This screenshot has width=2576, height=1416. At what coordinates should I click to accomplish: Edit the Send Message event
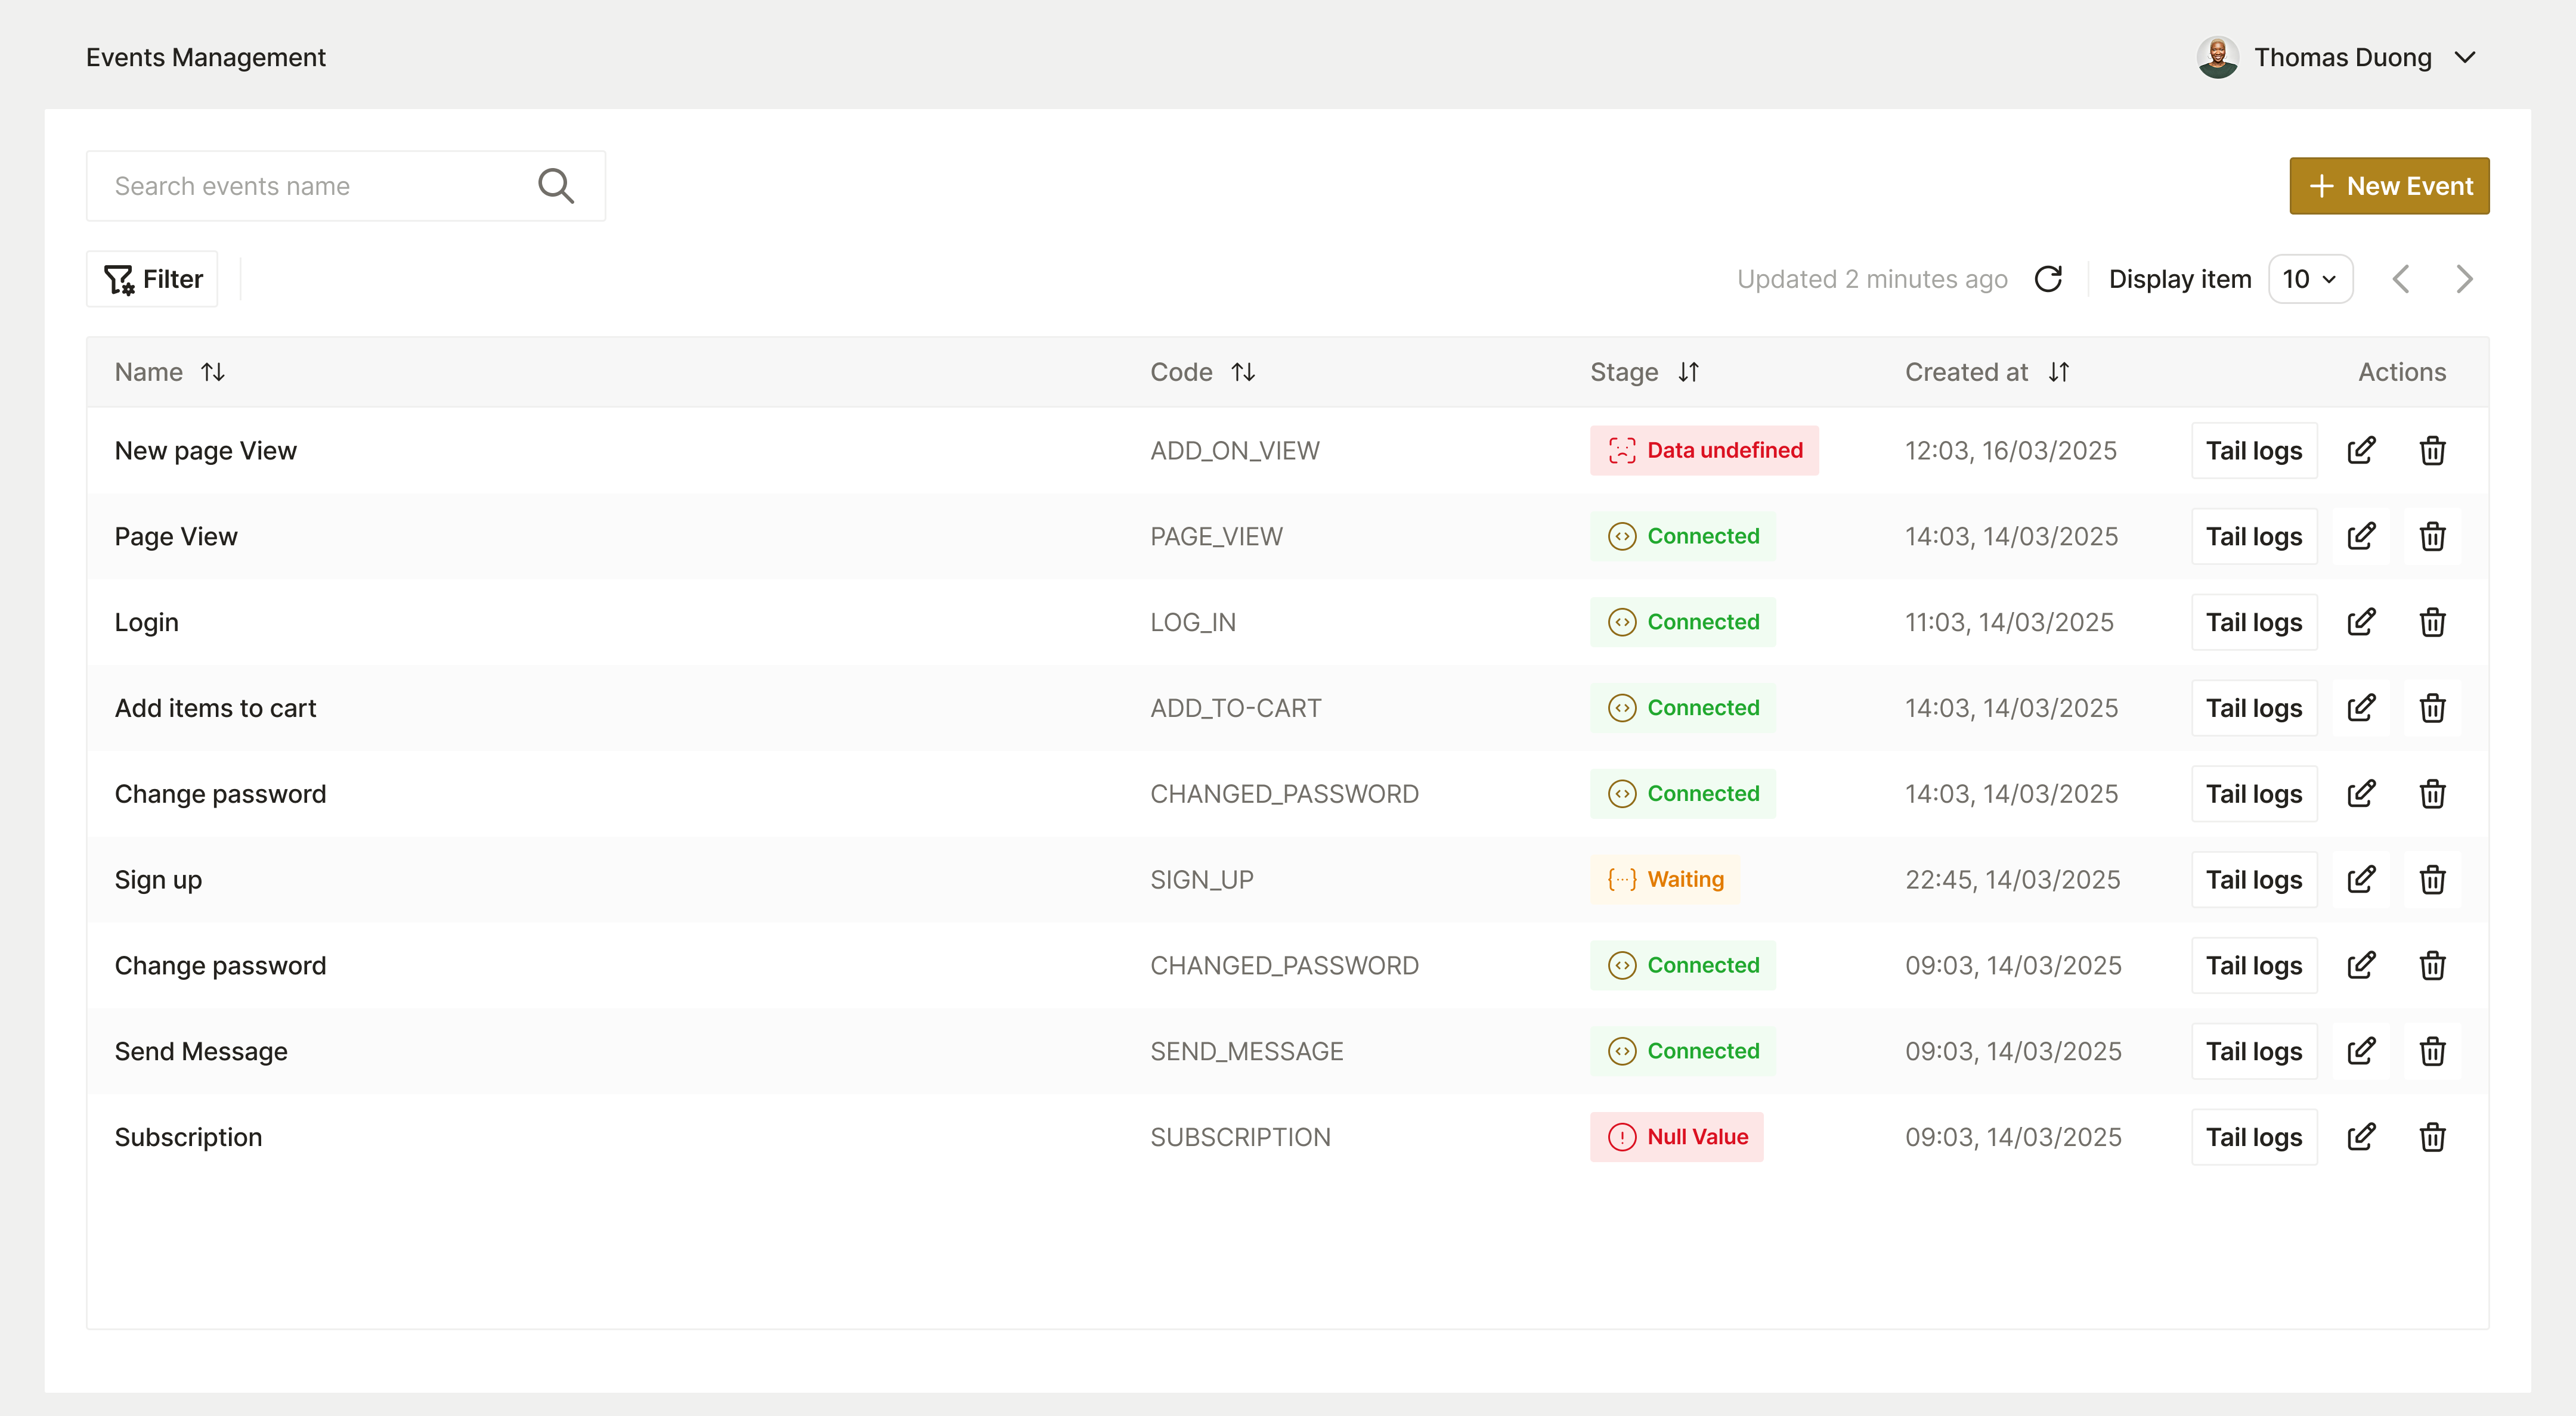click(x=2362, y=1050)
